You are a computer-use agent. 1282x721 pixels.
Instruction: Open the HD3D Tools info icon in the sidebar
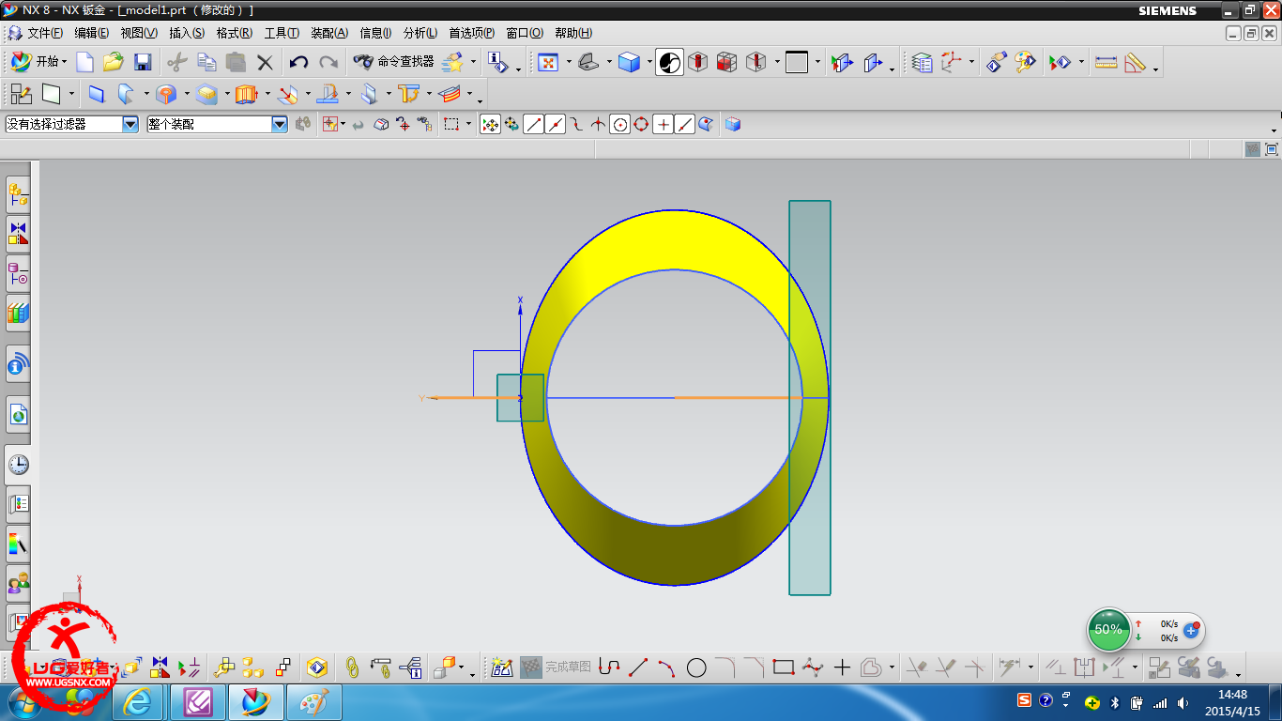18,364
